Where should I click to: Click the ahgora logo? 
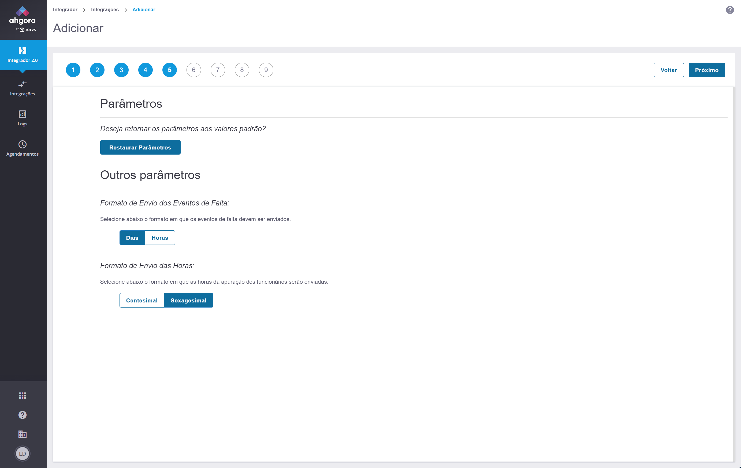click(x=23, y=18)
